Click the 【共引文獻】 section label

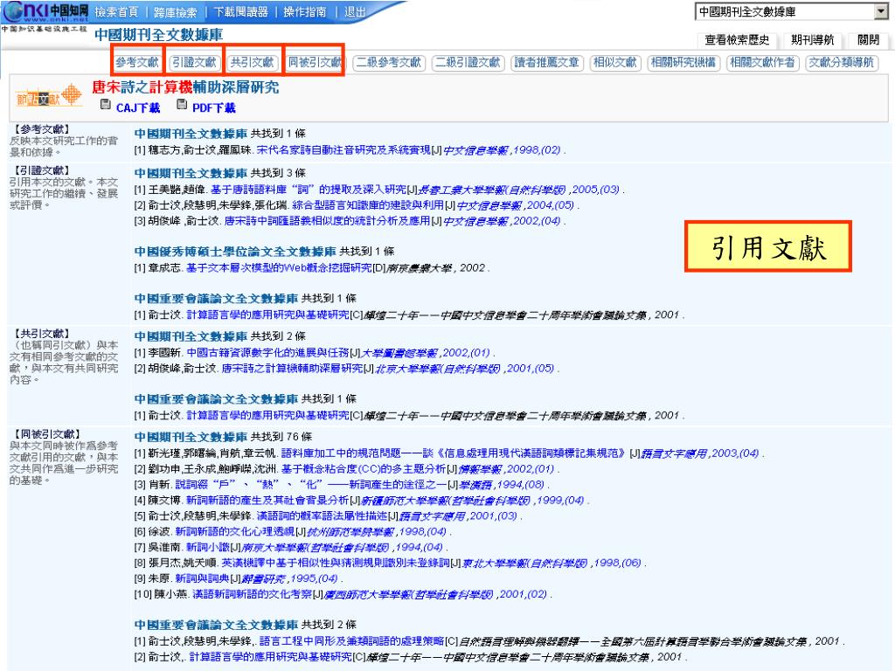click(41, 334)
